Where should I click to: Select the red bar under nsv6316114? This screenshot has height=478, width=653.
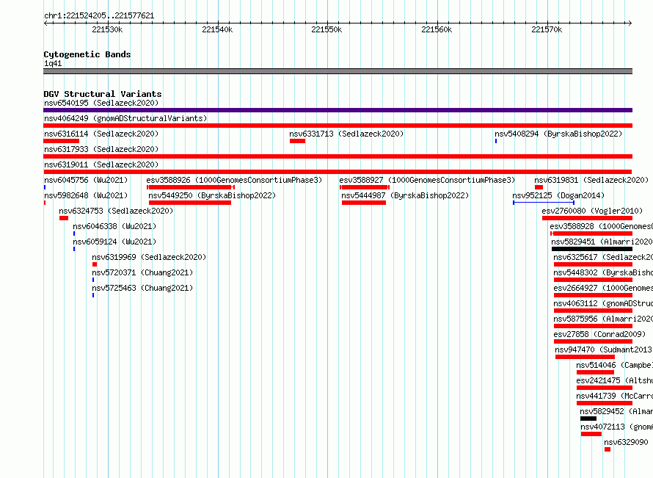pyautogui.click(x=61, y=141)
